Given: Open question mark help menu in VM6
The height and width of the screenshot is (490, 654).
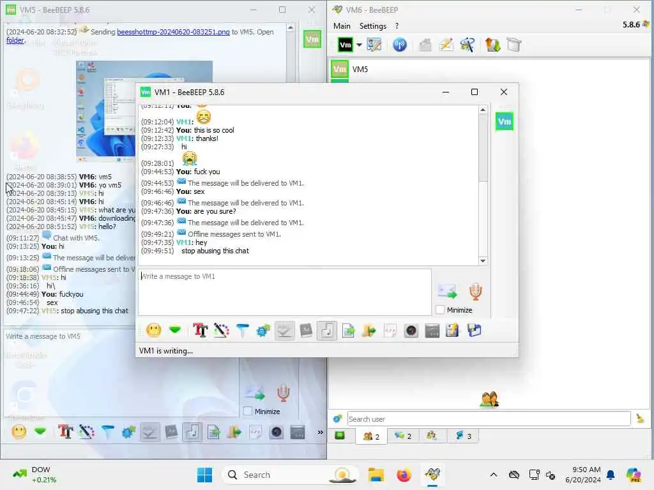Looking at the screenshot, I should [397, 26].
